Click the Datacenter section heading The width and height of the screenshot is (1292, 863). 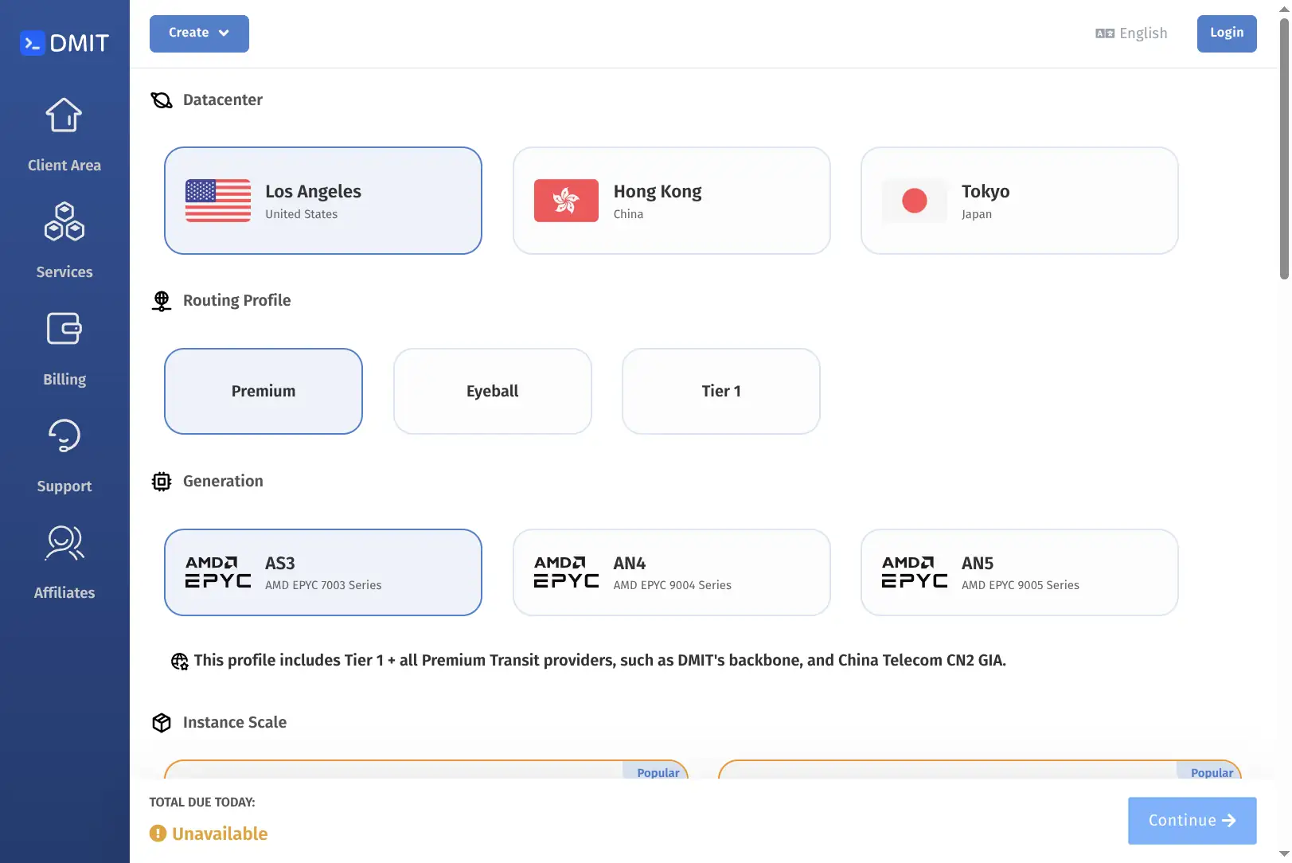tap(223, 100)
